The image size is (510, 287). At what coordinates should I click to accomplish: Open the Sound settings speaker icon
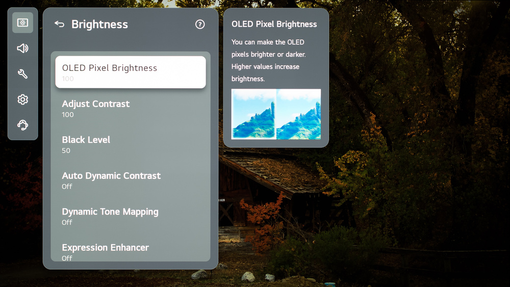22,48
